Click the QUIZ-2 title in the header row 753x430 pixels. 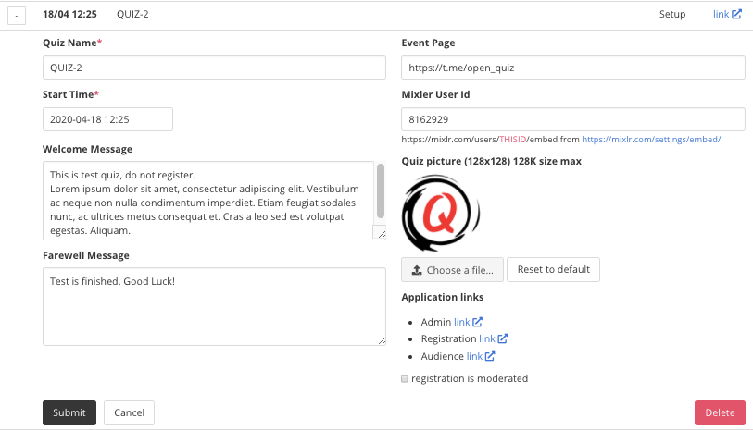point(132,14)
